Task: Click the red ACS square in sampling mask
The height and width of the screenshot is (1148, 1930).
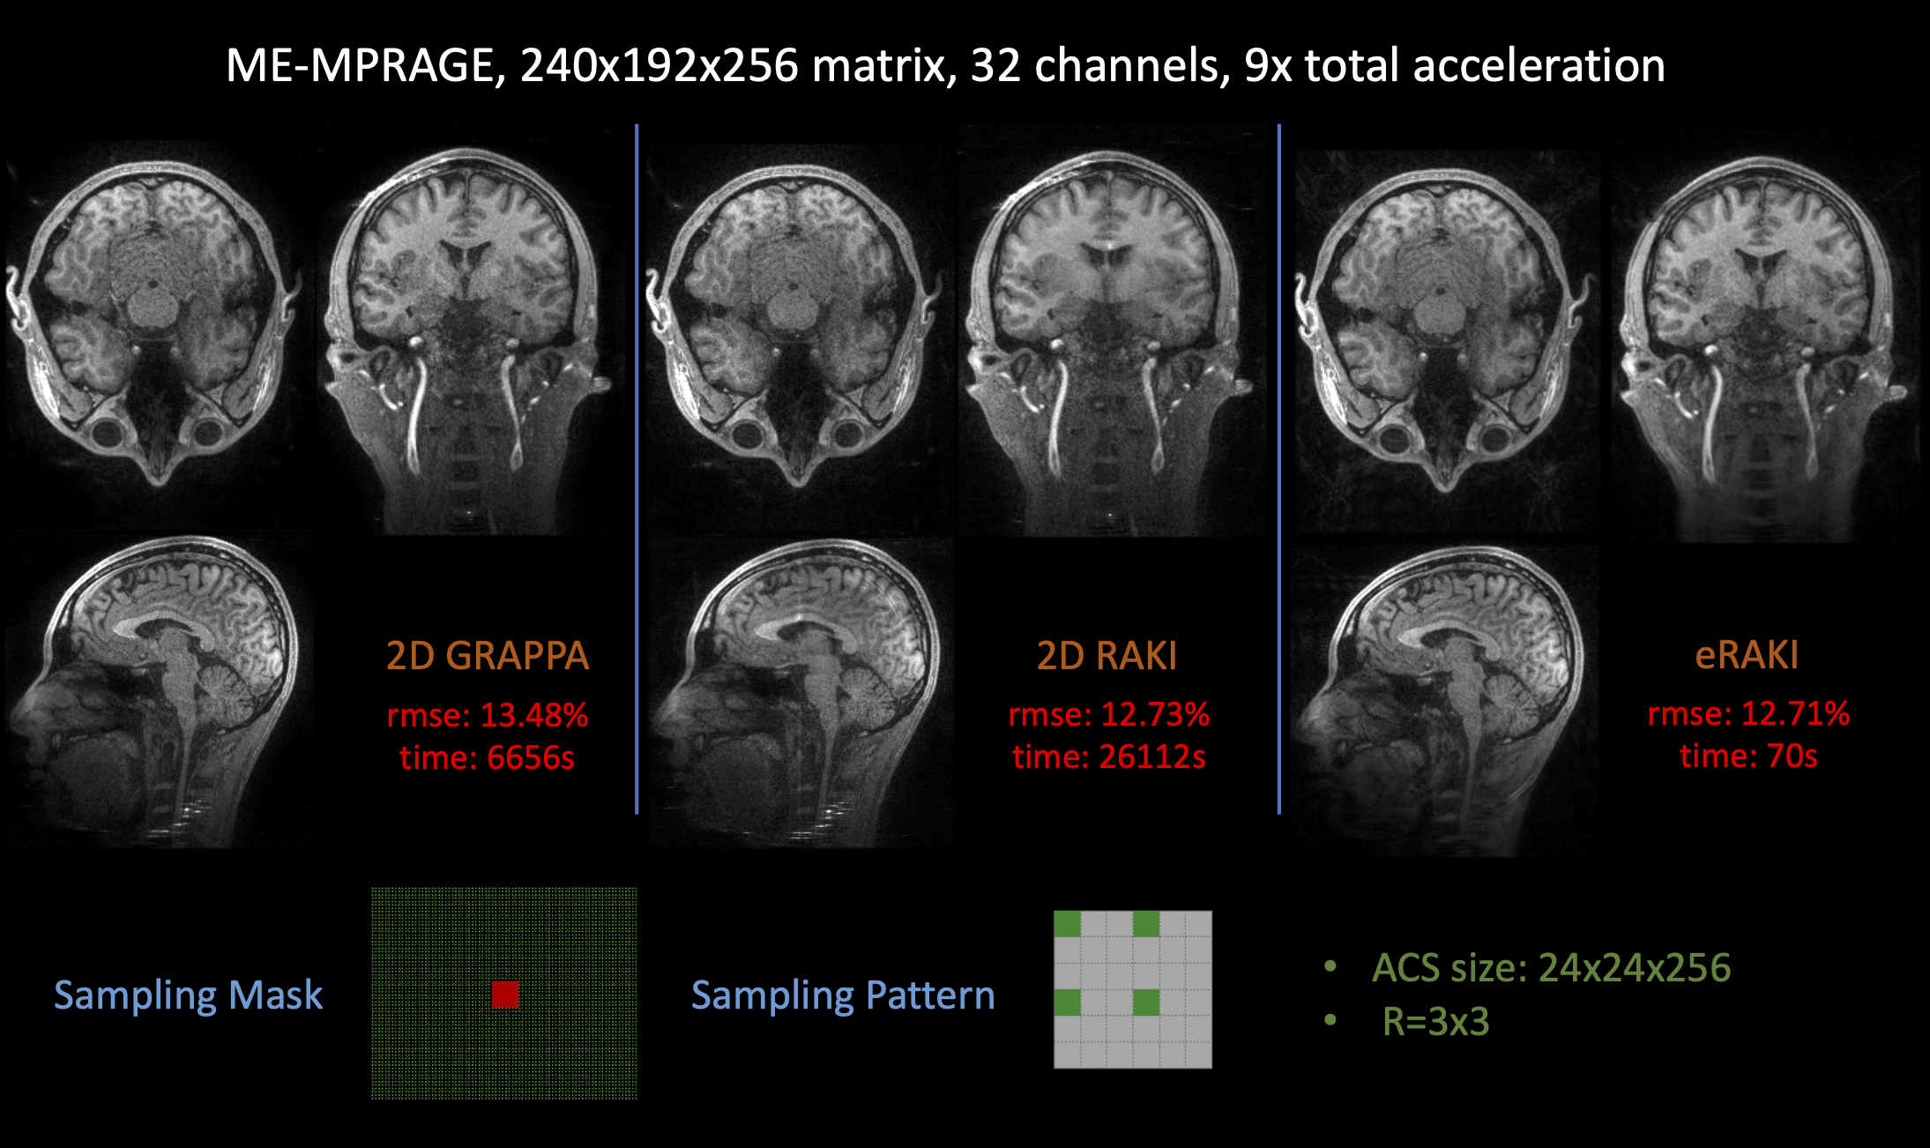Action: tap(504, 995)
